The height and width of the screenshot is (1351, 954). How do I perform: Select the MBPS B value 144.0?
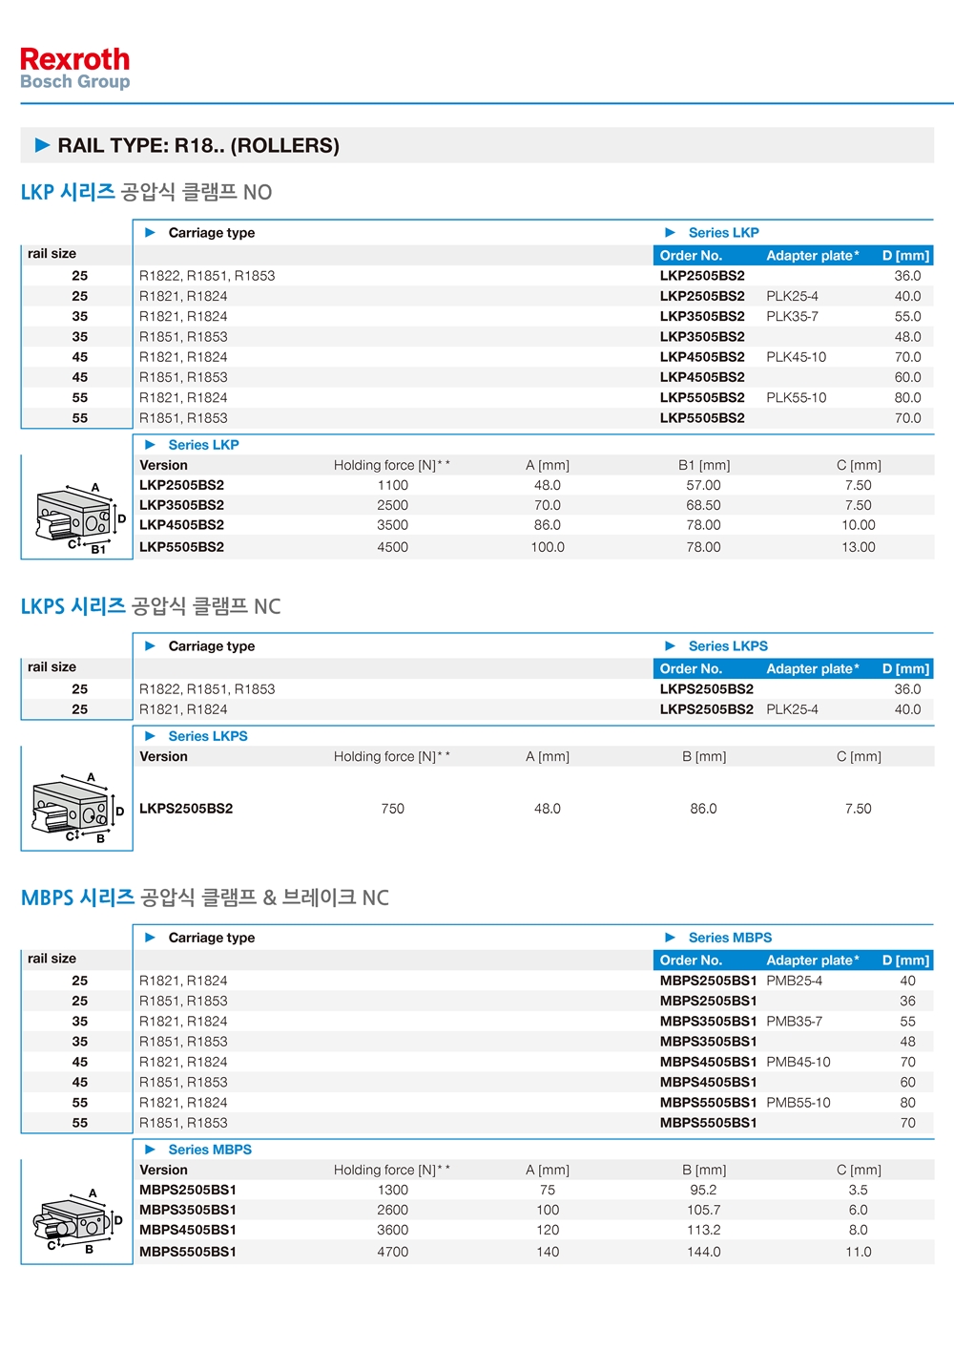pyautogui.click(x=703, y=1252)
